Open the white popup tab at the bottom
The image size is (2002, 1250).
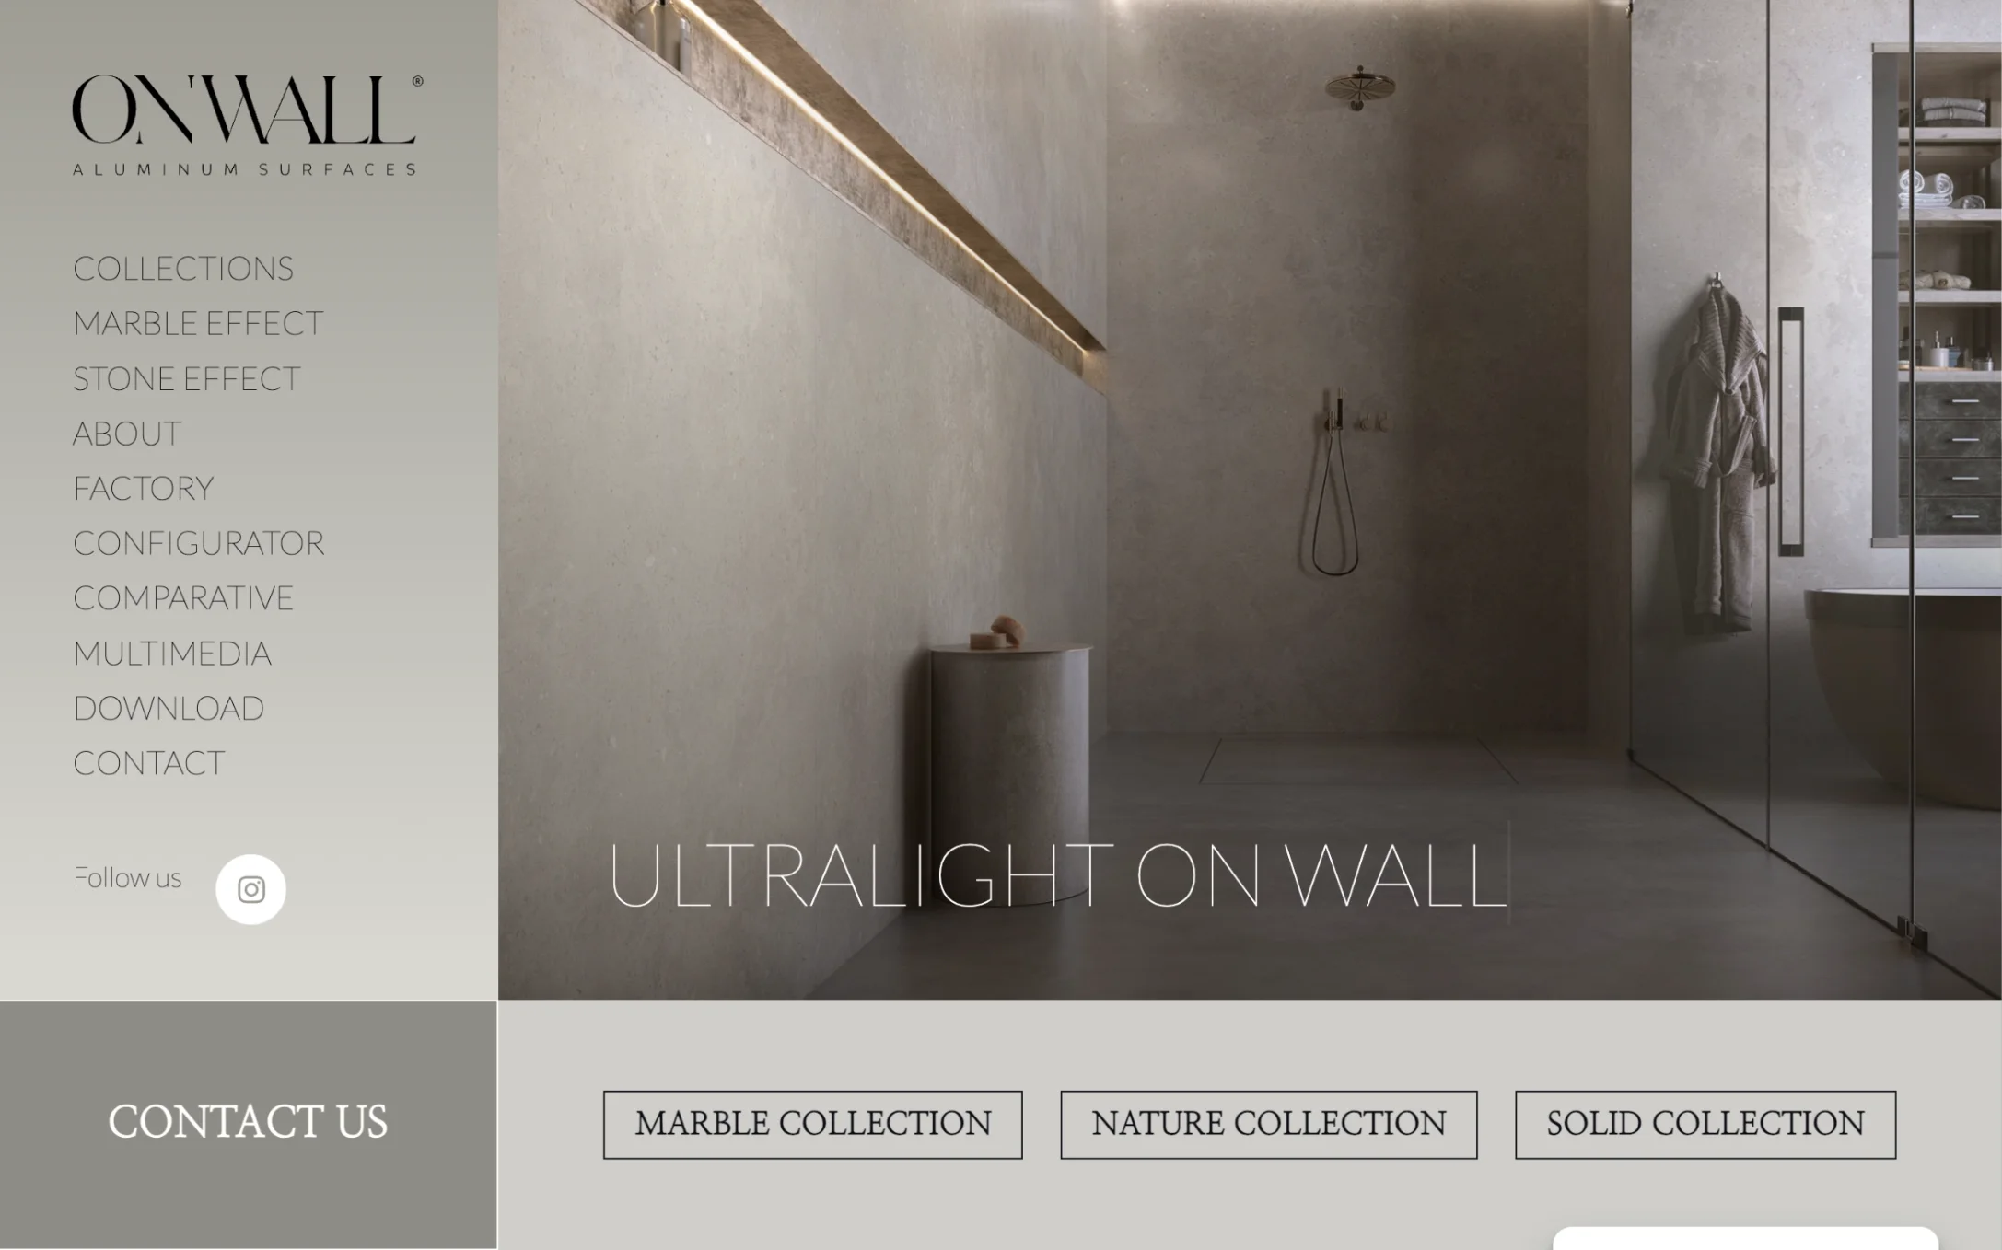click(1745, 1238)
